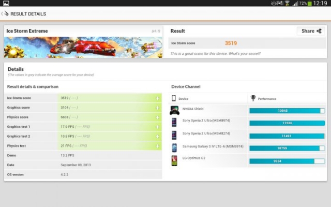Expand the Physics test row
Image resolution: width=331 pixels, height=207 pixels.
click(157, 146)
